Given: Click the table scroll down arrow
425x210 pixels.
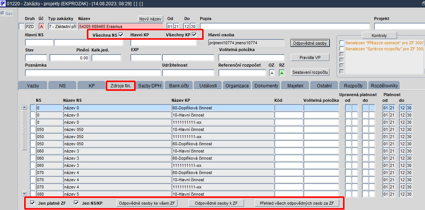Looking at the screenshot, I should (25, 193).
